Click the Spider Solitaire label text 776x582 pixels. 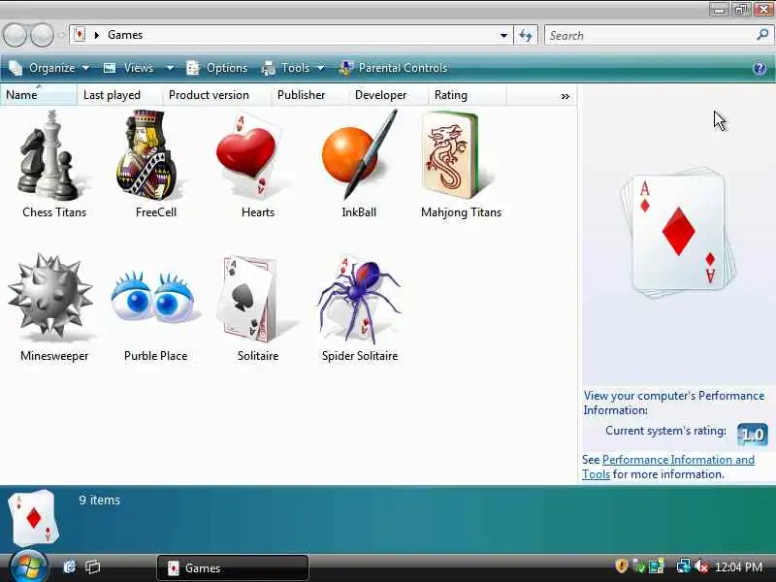click(360, 356)
